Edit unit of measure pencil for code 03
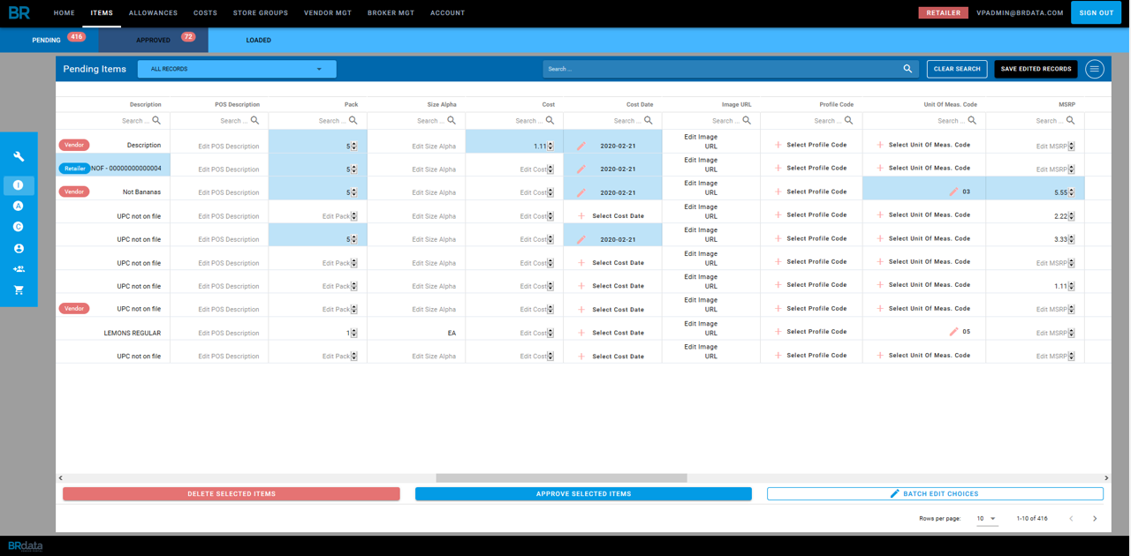Screen dimensions: 1131x556 (953, 192)
